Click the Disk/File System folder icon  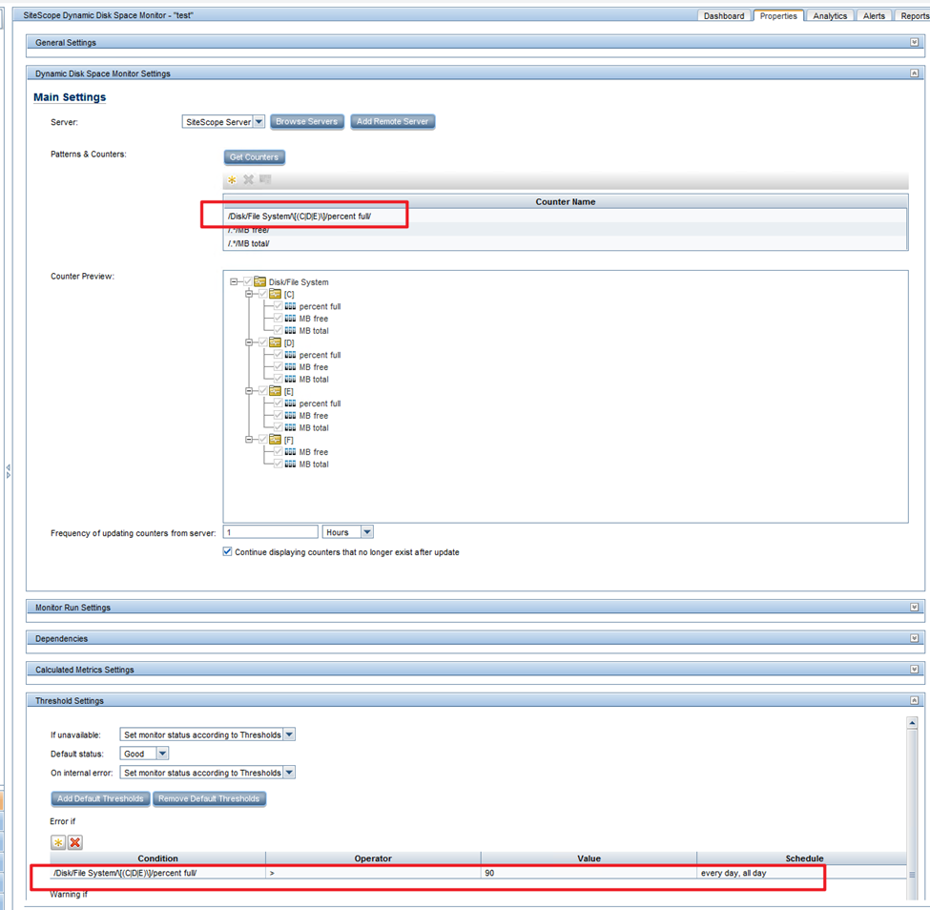259,281
